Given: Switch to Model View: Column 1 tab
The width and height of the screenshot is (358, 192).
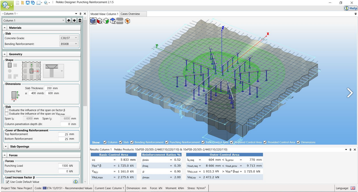Looking at the screenshot, I should pos(104,14).
